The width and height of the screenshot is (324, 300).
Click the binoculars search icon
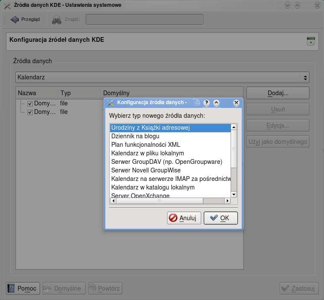[x=56, y=20]
